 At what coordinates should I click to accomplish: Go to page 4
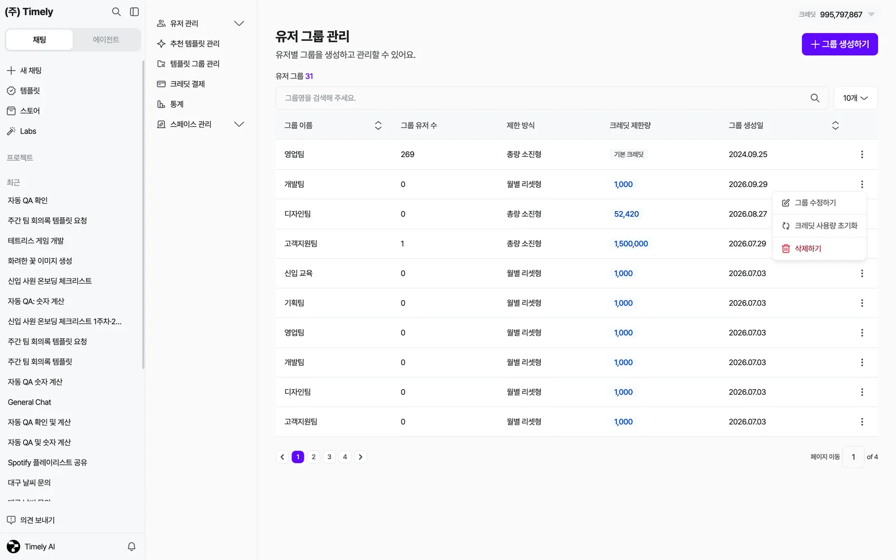pos(345,457)
